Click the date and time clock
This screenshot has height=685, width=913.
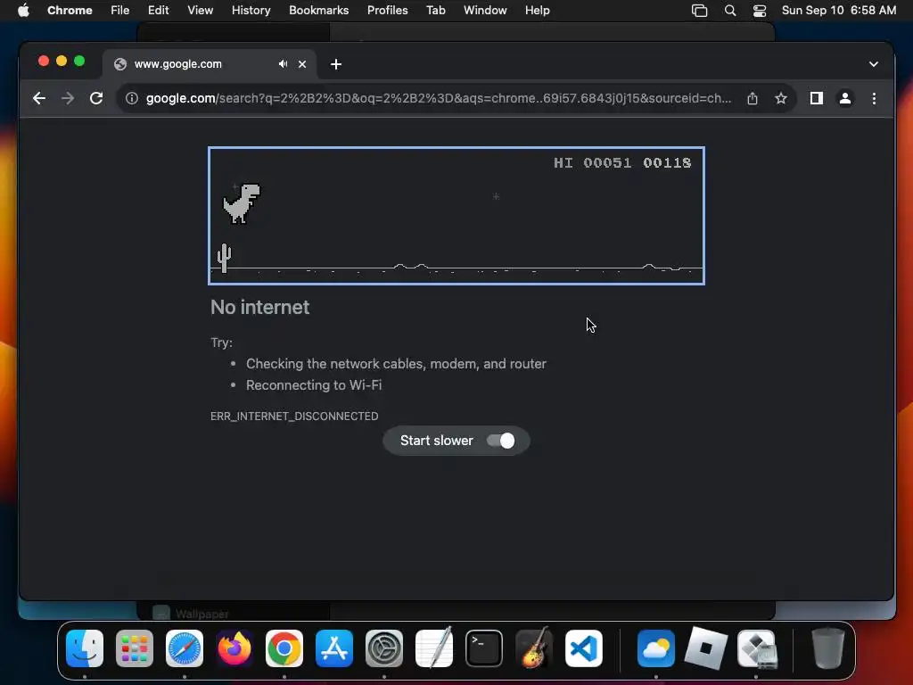pos(838,11)
